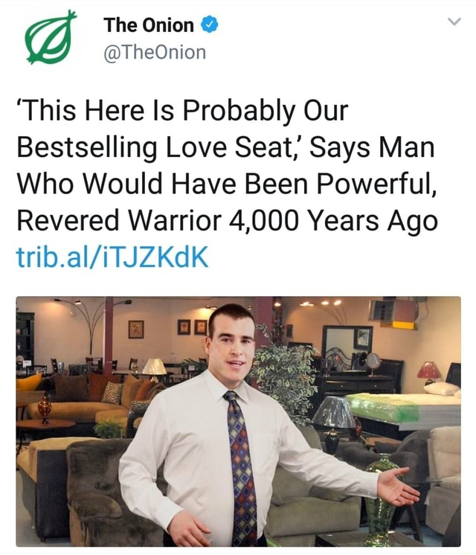Click the text '4,000 Years Ago'

(x=333, y=220)
